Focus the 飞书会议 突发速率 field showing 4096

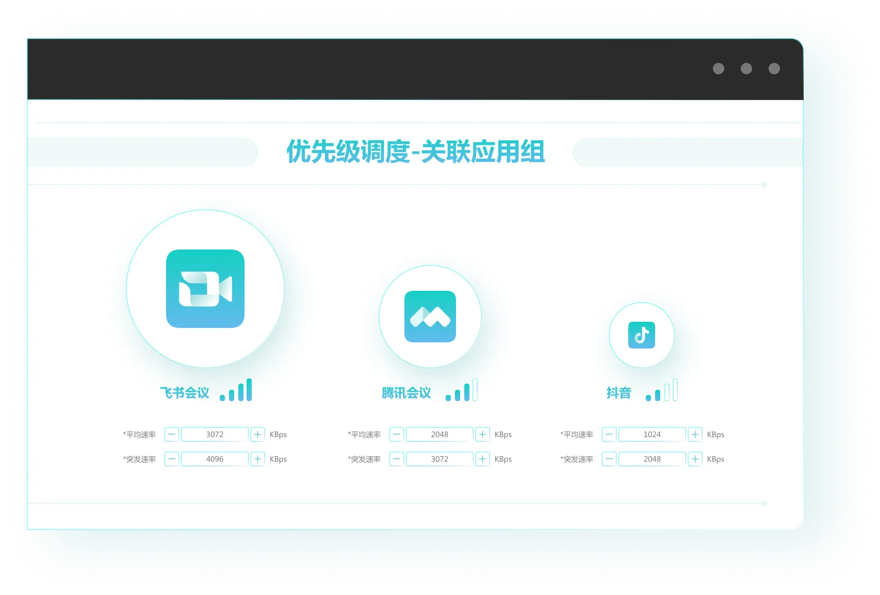pyautogui.click(x=215, y=459)
